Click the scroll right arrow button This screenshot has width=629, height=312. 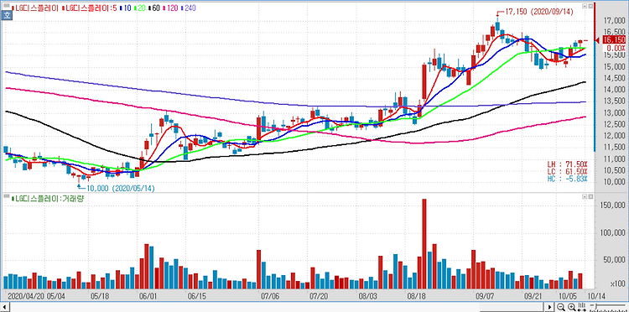pos(549,307)
